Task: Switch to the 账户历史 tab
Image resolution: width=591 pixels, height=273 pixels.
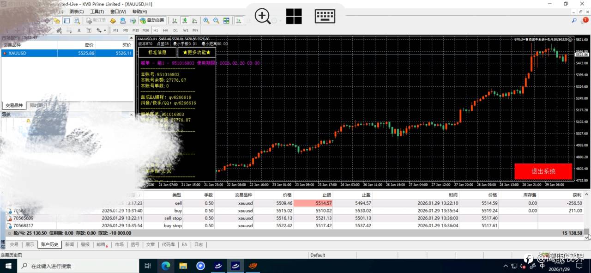Action: tap(49, 244)
